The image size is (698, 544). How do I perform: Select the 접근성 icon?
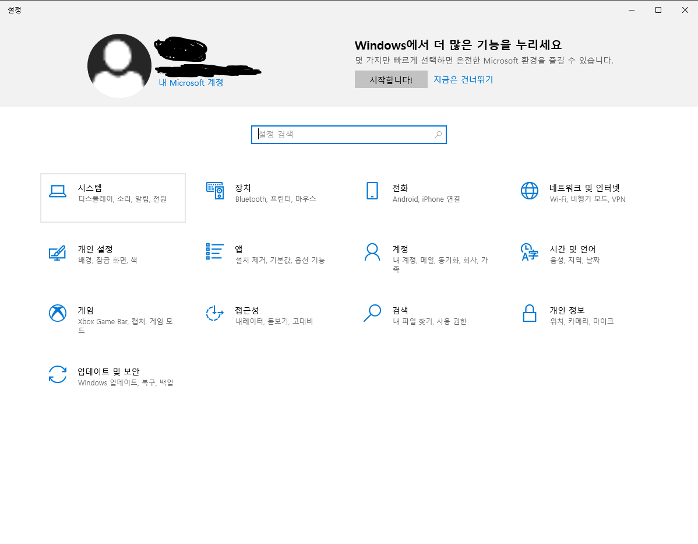tap(214, 313)
